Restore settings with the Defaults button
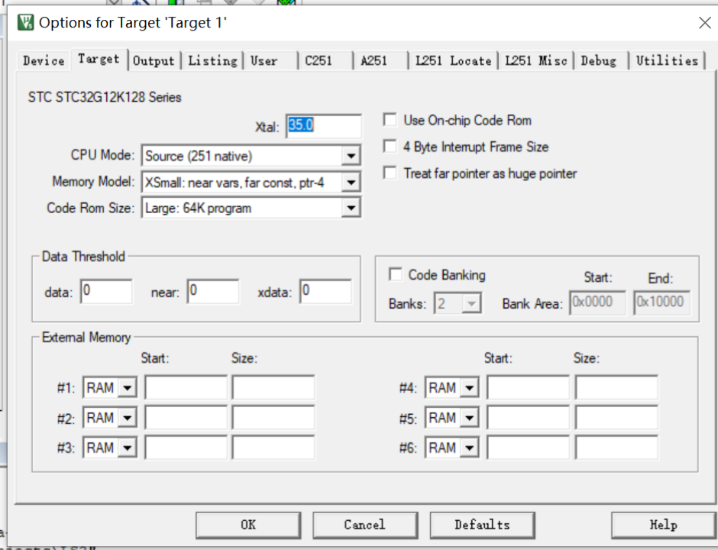The image size is (718, 550). point(482,525)
